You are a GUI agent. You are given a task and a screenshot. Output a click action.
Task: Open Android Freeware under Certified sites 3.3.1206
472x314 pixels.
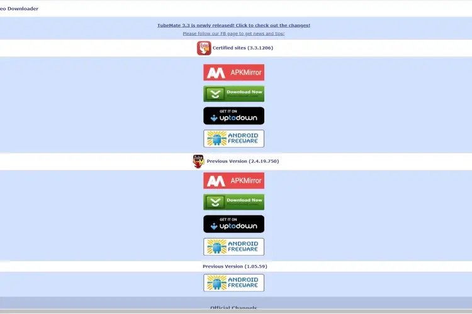point(234,139)
